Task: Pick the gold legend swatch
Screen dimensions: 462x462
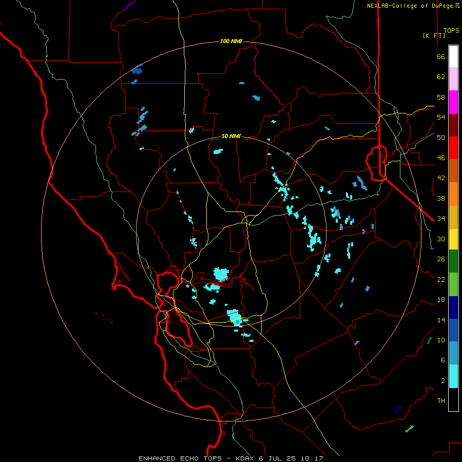Action: (453, 217)
